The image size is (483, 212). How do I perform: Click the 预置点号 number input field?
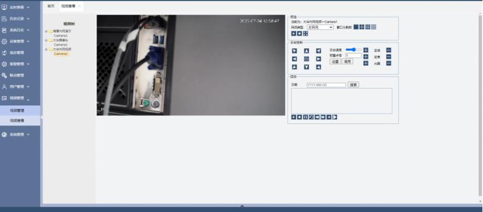353,56
